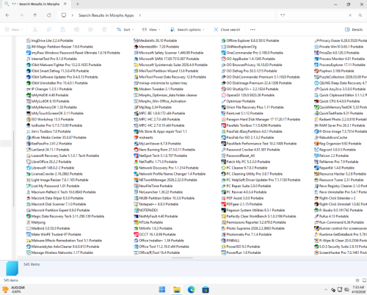Select Resource Hacker 5.2.8 Portable
Image resolution: width=367 pixels, height=295 pixels.
(340, 174)
